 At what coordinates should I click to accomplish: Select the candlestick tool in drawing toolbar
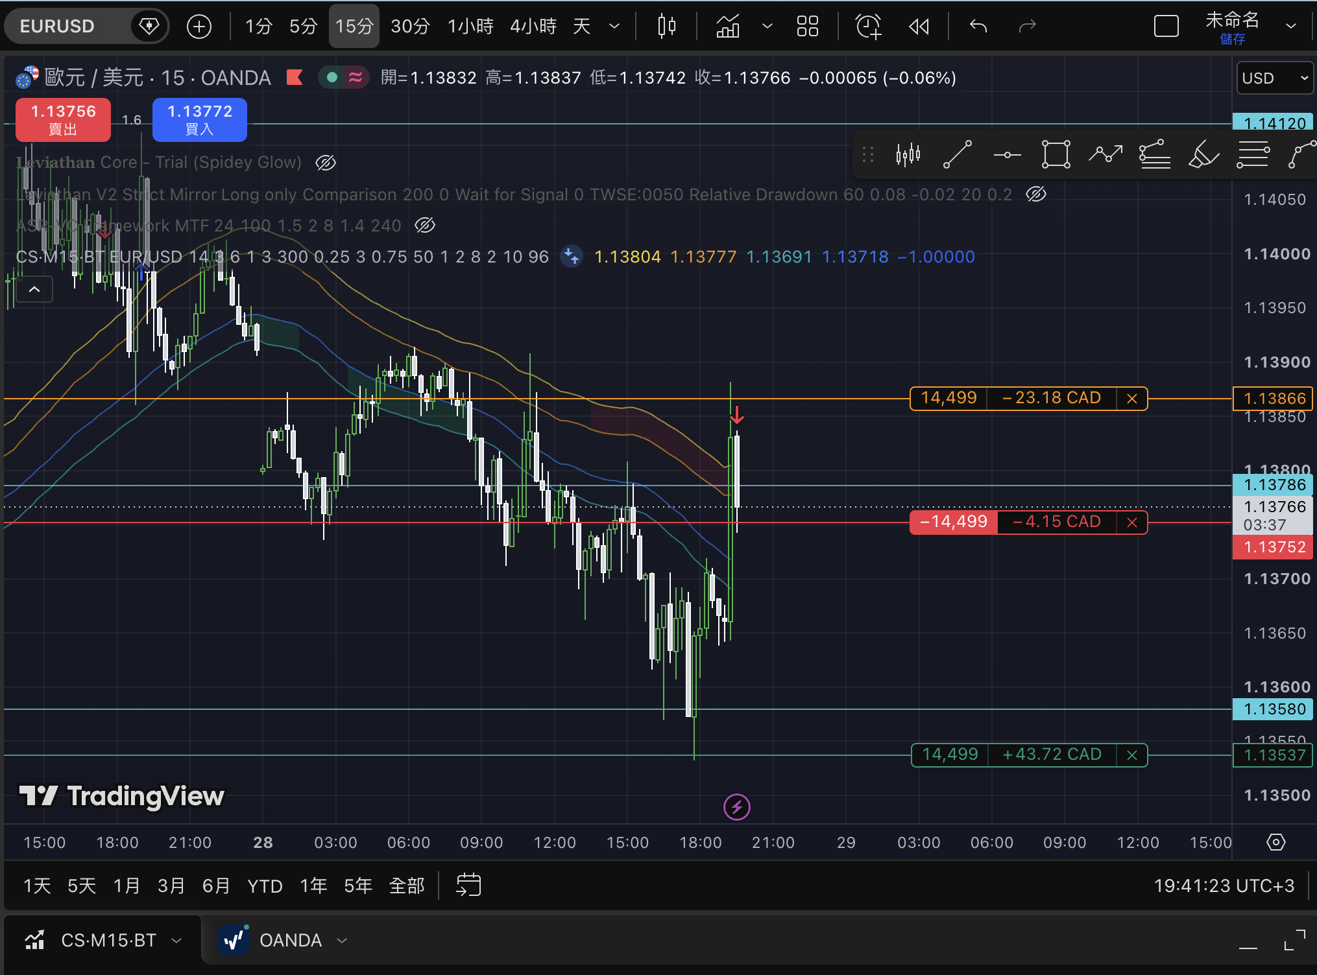coord(908,155)
